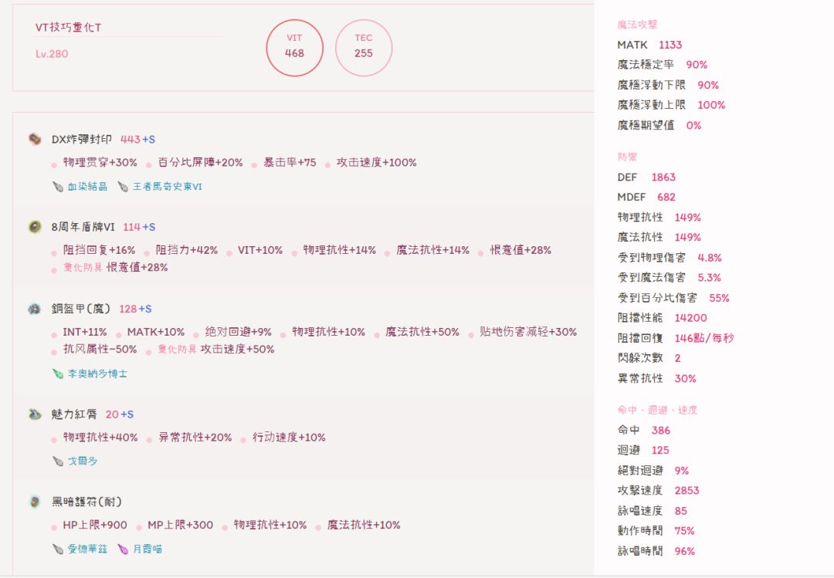Click the MATK+10% armor stat
834x578 pixels.
coord(156,332)
